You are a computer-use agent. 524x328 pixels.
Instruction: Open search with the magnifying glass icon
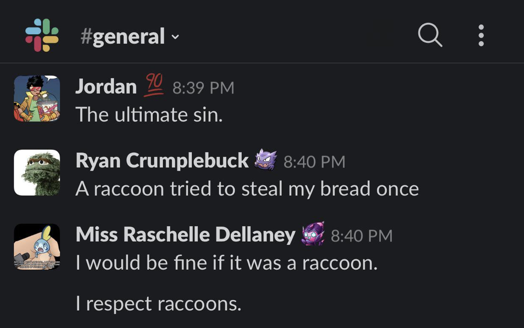[430, 35]
